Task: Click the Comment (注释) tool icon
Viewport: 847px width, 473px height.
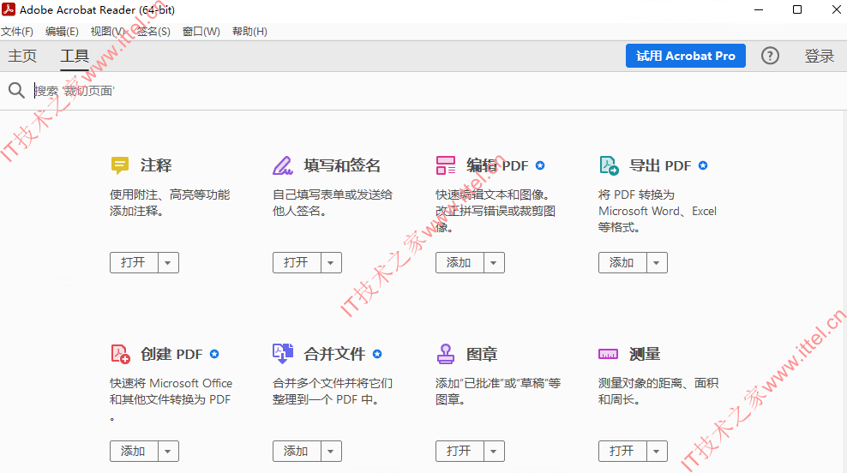Action: (120, 165)
